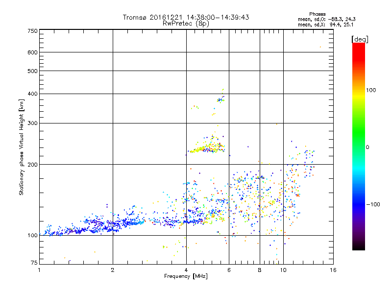The image size is (392, 294).
Task: Click the '[deg]' colorbar unit label
Action: point(360,39)
